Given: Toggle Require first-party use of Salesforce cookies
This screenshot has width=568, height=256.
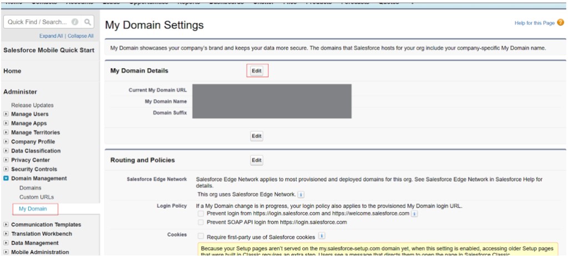Looking at the screenshot, I should [200, 235].
